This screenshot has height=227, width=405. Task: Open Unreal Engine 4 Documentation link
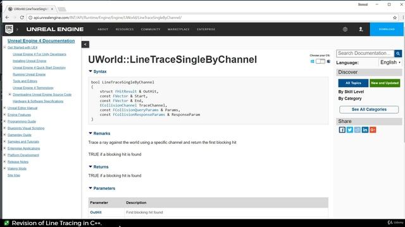click(x=41, y=40)
